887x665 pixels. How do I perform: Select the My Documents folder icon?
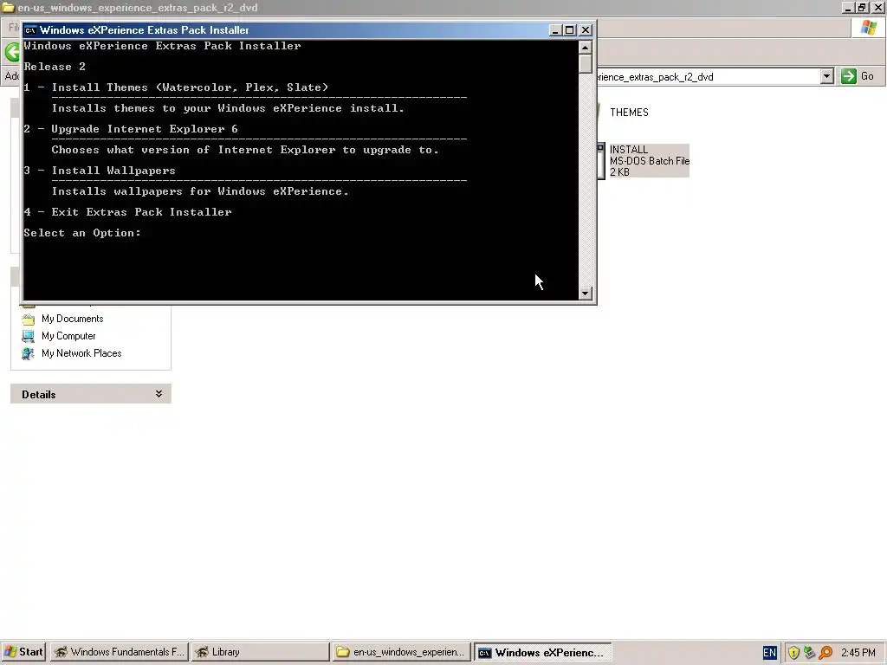pos(29,319)
